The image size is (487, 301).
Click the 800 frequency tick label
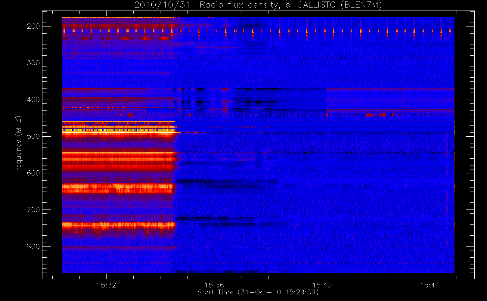click(x=33, y=247)
